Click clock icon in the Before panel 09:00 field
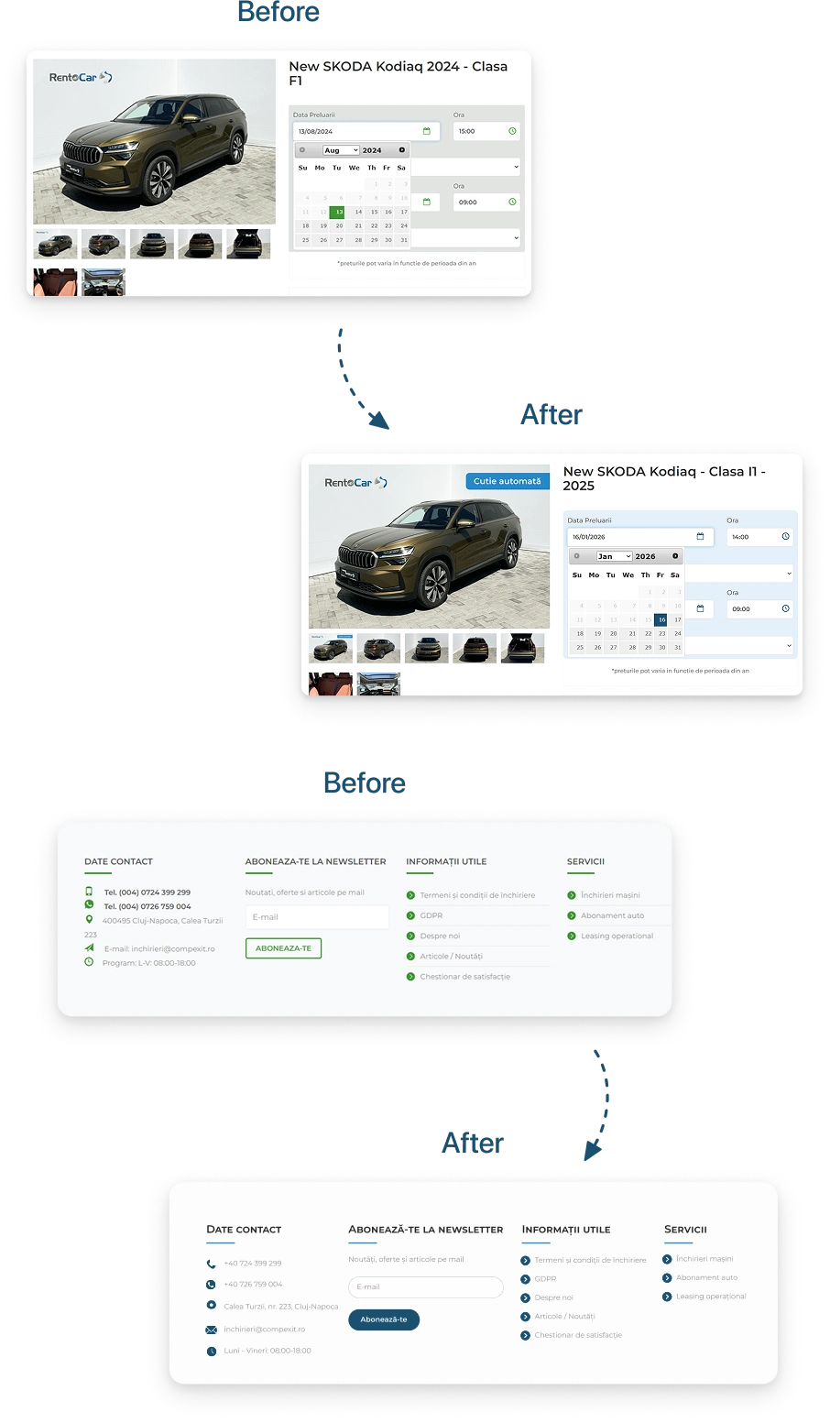 pos(512,202)
